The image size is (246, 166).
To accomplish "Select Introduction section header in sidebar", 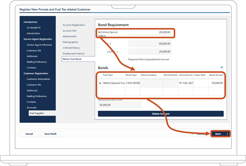I will pos(30,22).
